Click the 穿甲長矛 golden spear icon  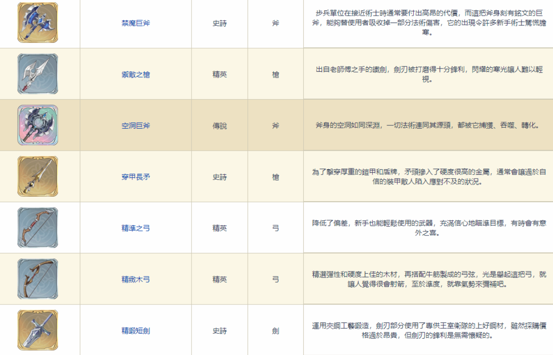click(38, 177)
